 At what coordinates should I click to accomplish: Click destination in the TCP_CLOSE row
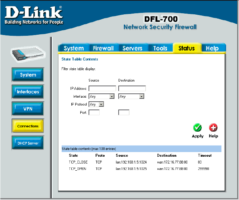pos(172,162)
